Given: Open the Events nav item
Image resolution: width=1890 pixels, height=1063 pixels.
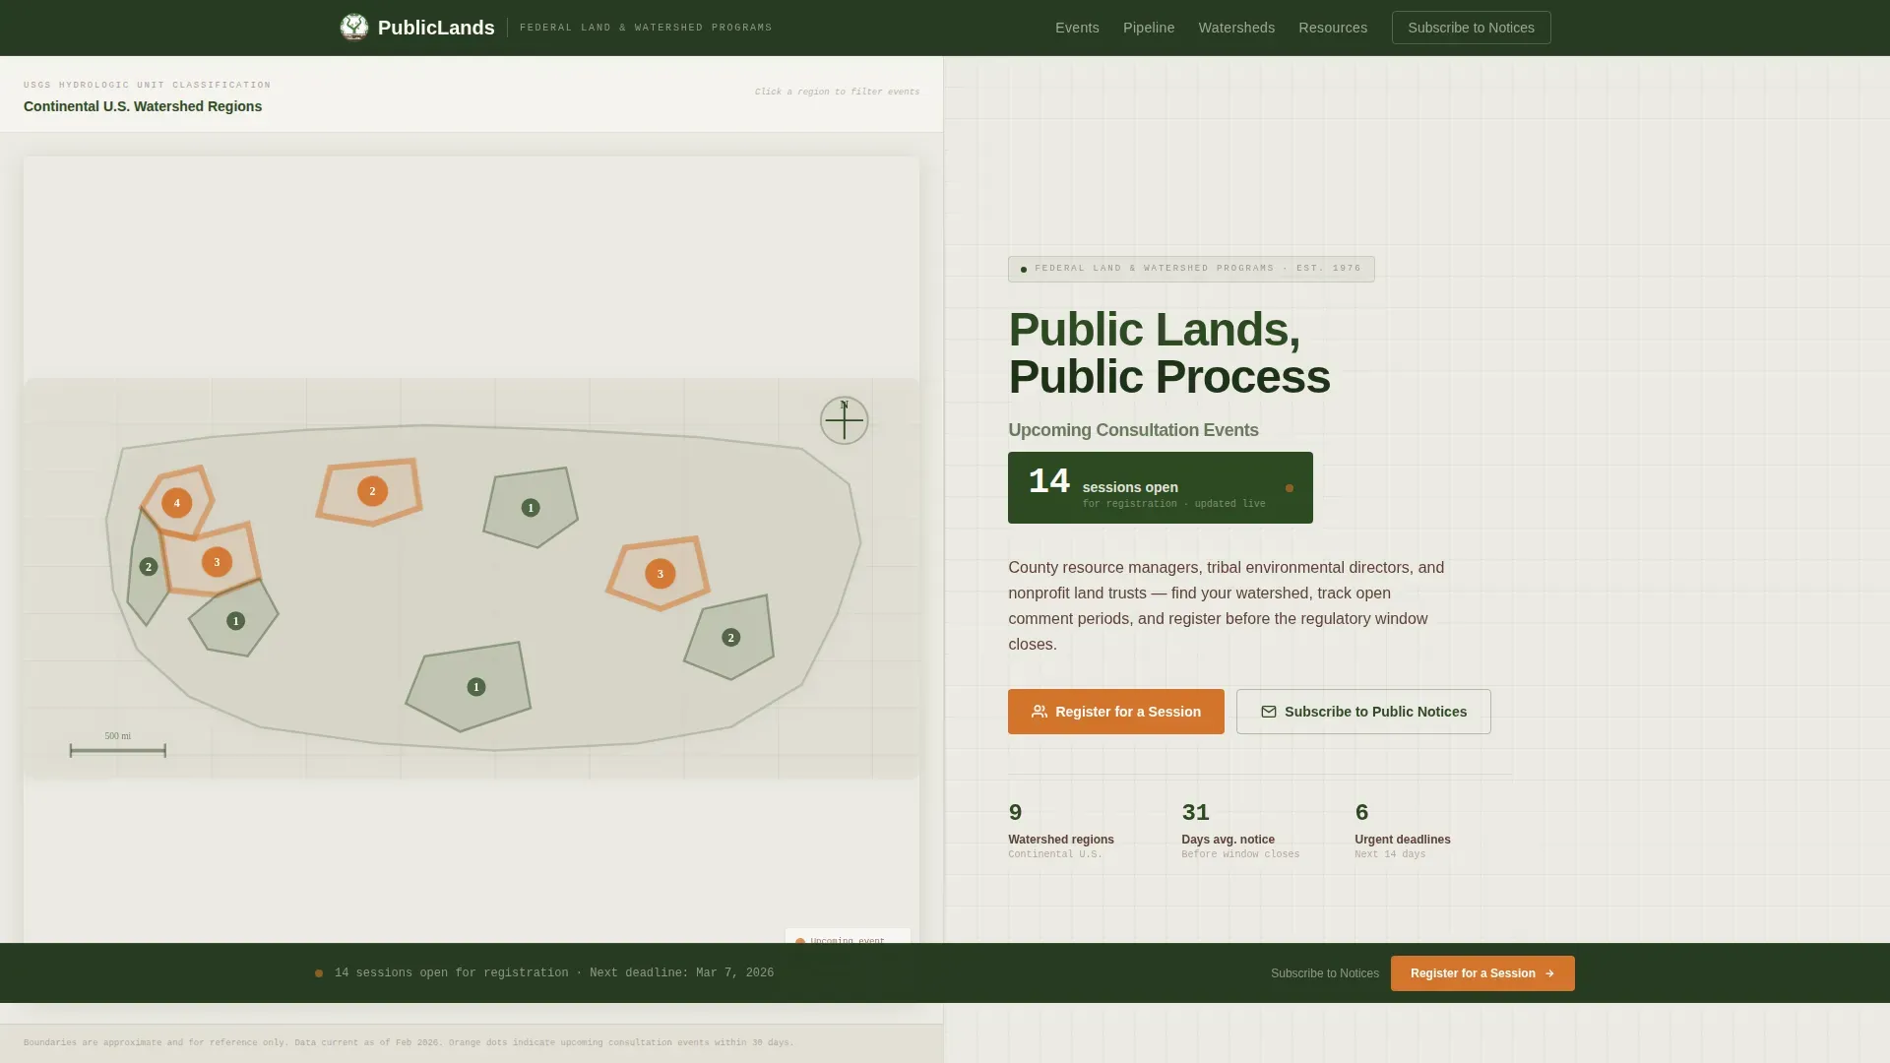Looking at the screenshot, I should point(1077,28).
